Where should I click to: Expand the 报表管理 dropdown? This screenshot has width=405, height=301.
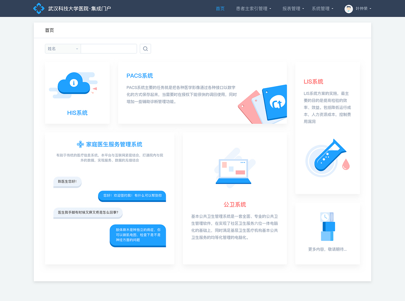(x=291, y=9)
